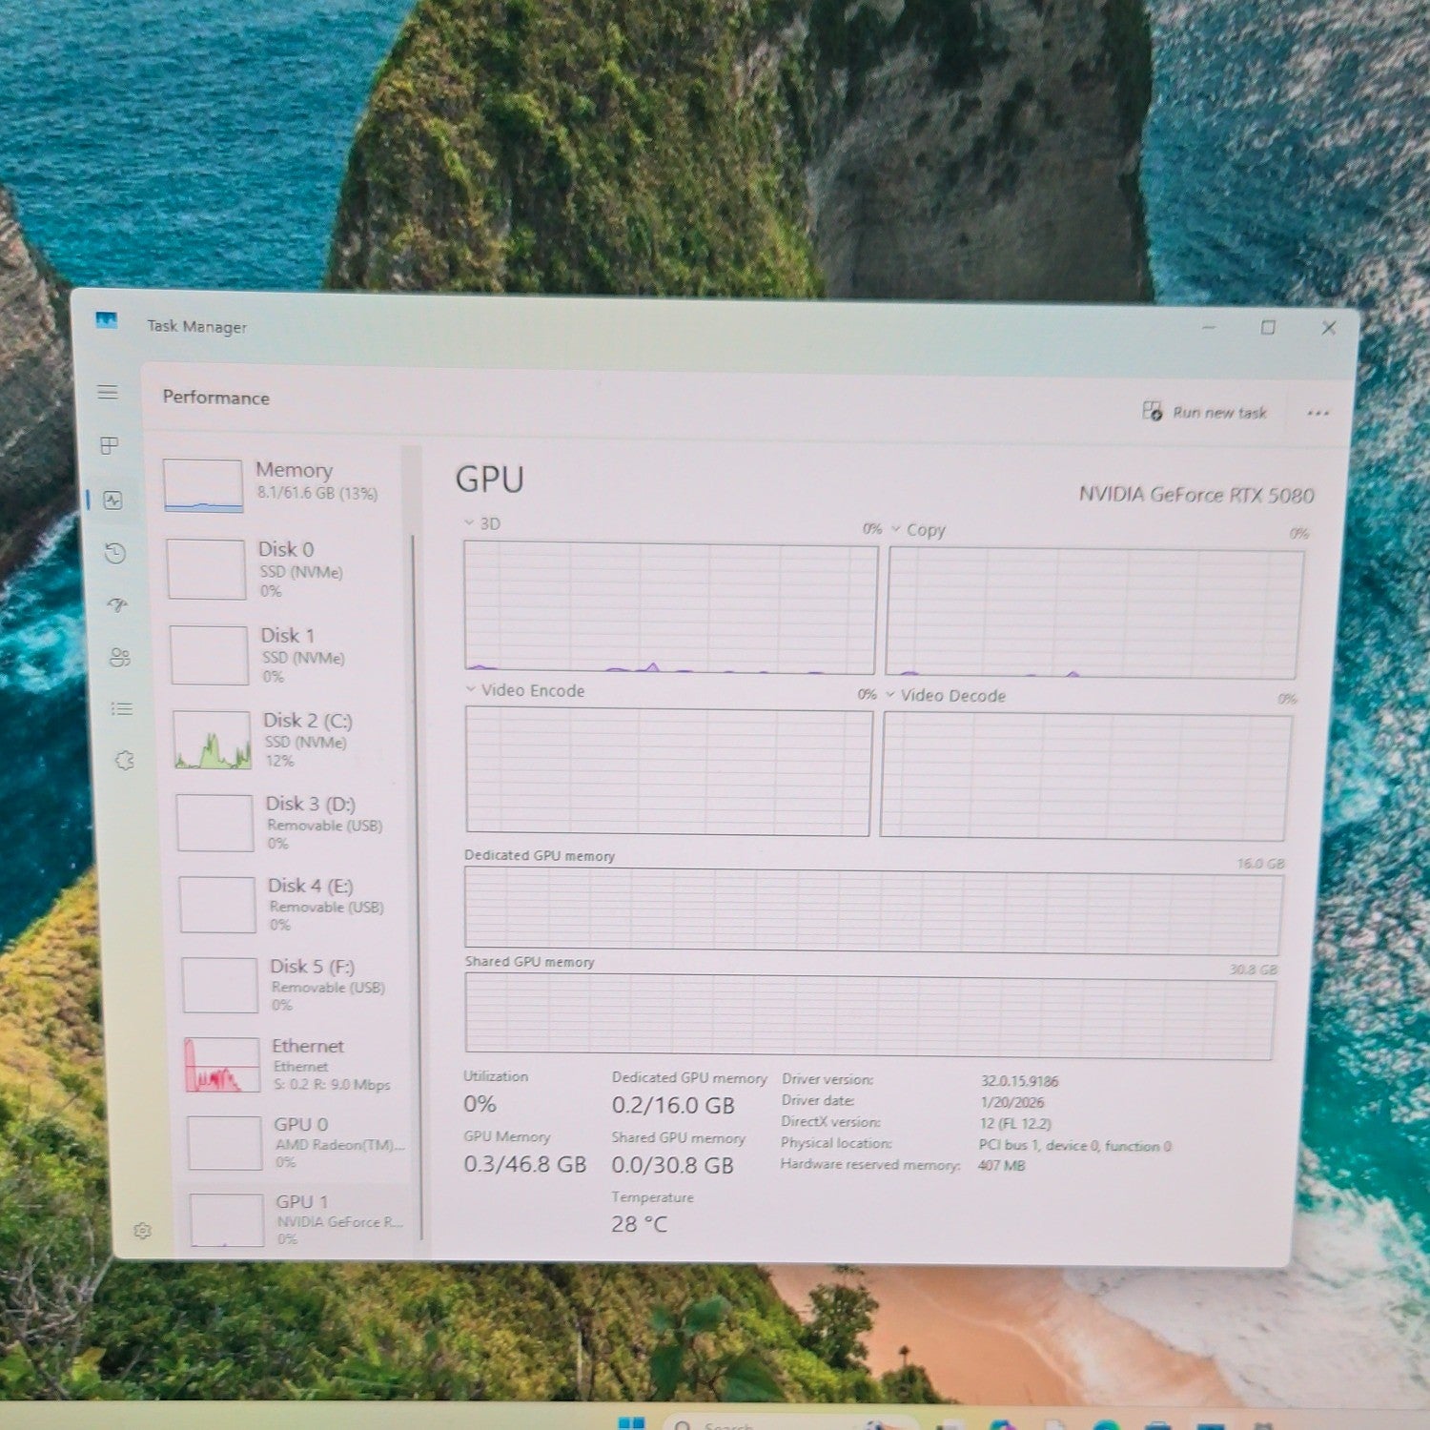This screenshot has width=1430, height=1430.
Task: Click the 28 °C temperature value
Action: pos(640,1224)
